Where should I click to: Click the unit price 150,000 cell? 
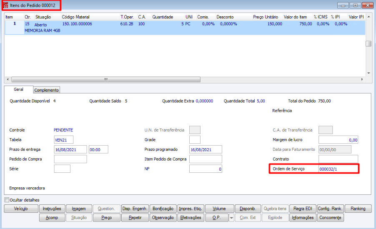click(x=275, y=24)
